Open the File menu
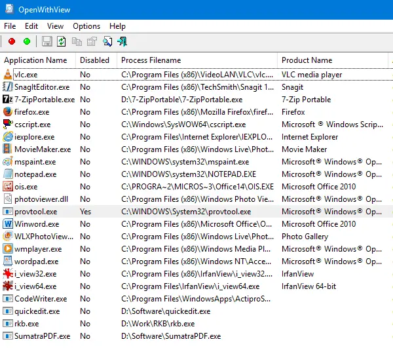Viewport: 393px width, 348px height. click(x=10, y=26)
